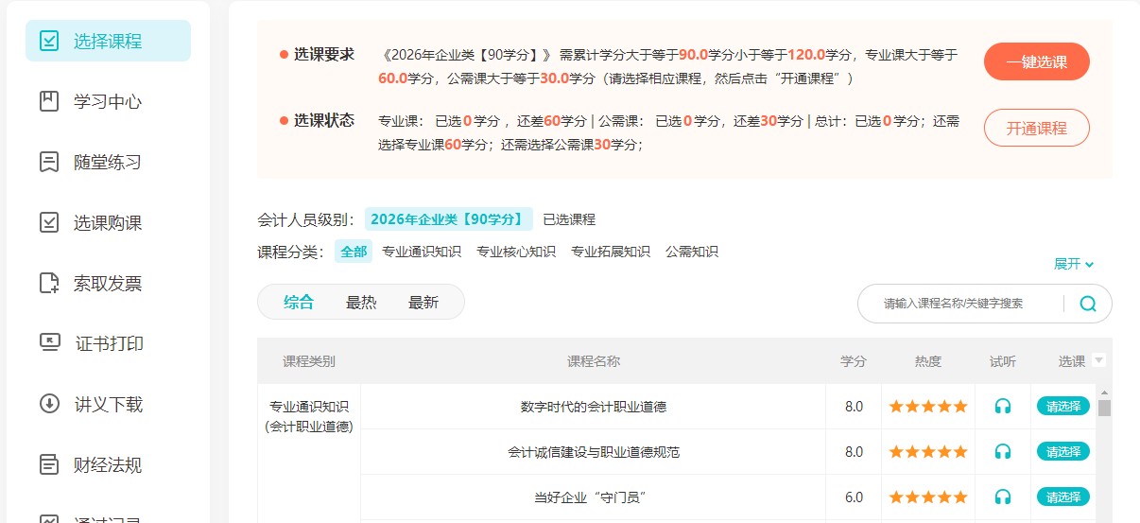The width and height of the screenshot is (1140, 523).
Task: Click the 专业通识知识(会计职业道德) category cell
Action: point(309,416)
